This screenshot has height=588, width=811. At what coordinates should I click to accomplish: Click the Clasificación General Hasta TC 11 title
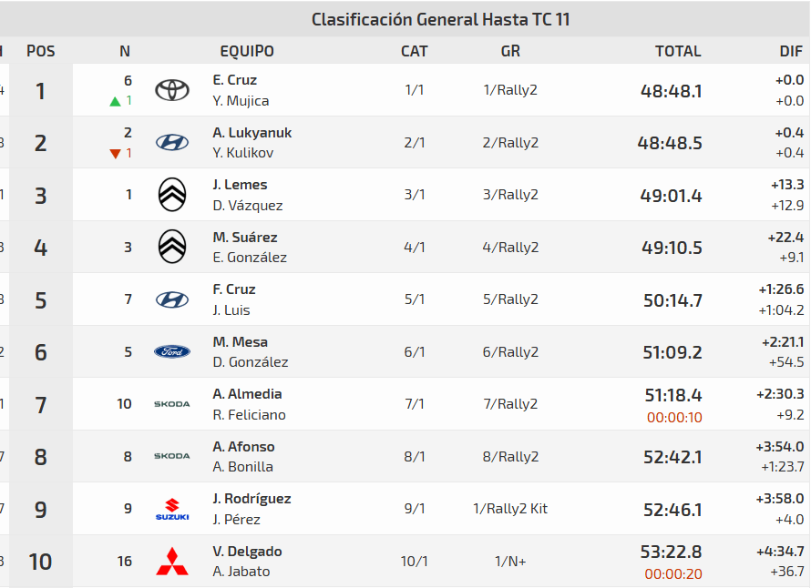point(440,19)
